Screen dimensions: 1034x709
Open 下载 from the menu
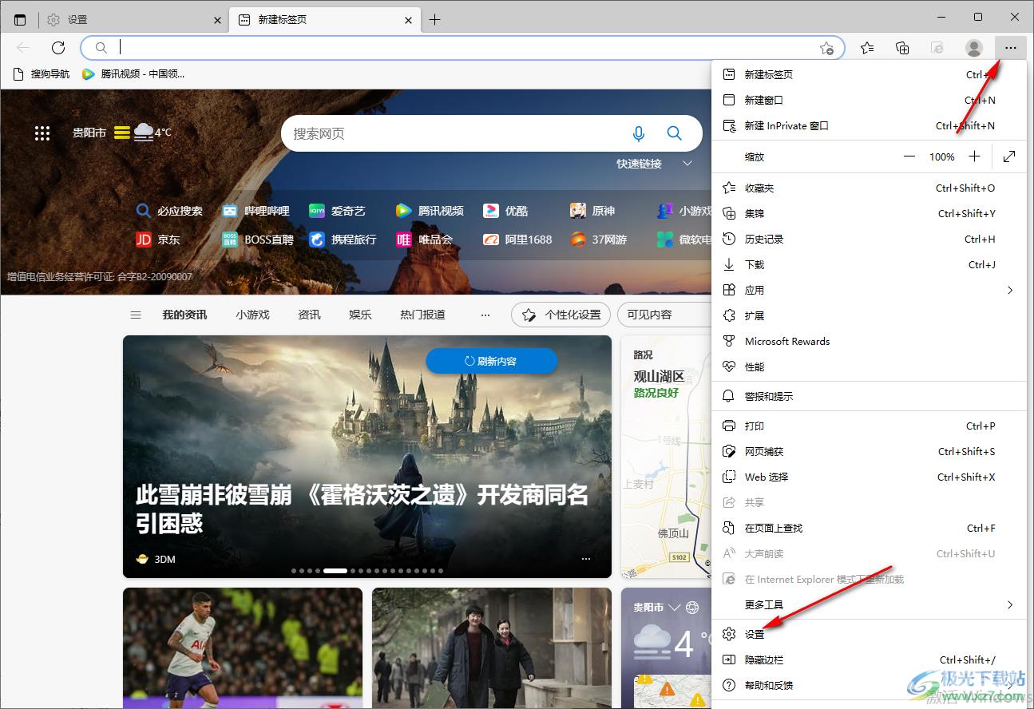[x=869, y=264]
